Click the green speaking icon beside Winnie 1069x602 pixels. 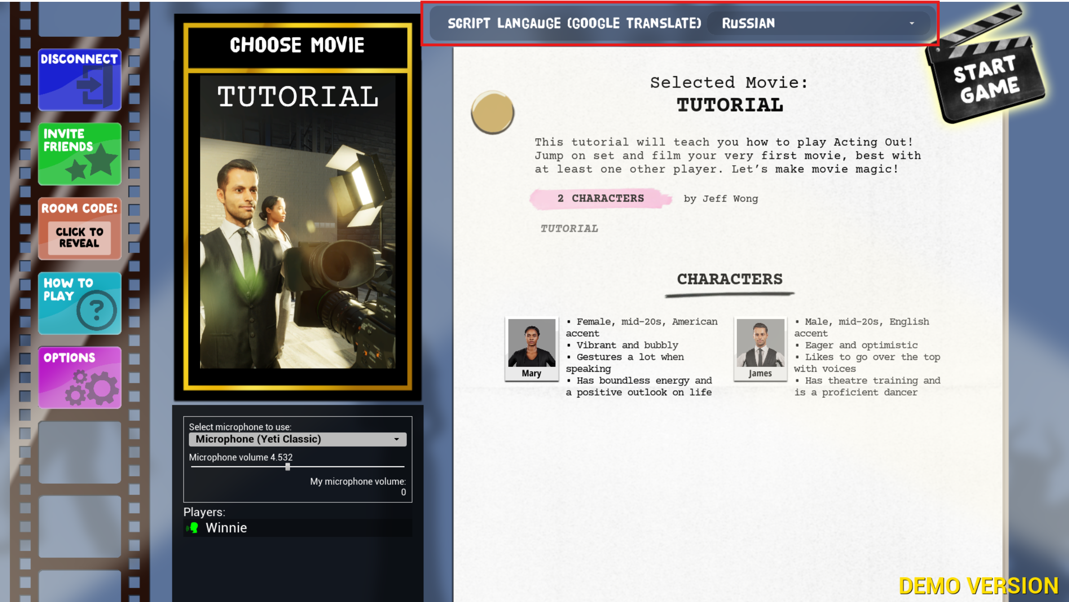pos(193,528)
